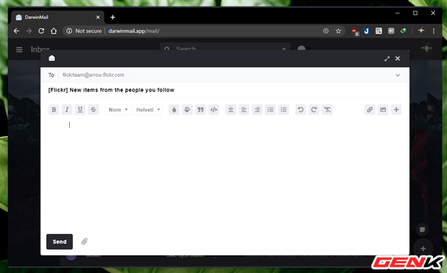This screenshot has height=273, width=447.
Task: Open the Helvetica font dropdown
Action: 147,110
